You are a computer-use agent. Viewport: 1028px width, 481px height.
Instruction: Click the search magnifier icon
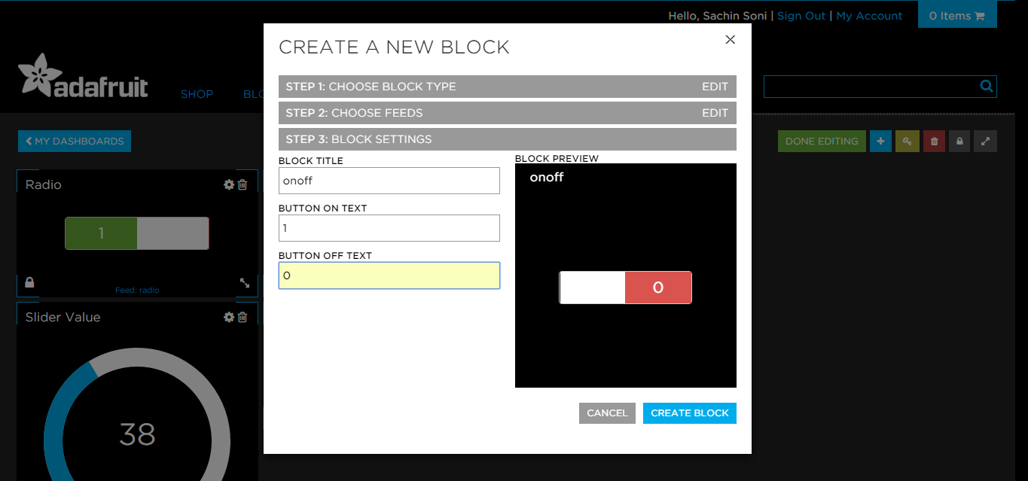tap(986, 87)
